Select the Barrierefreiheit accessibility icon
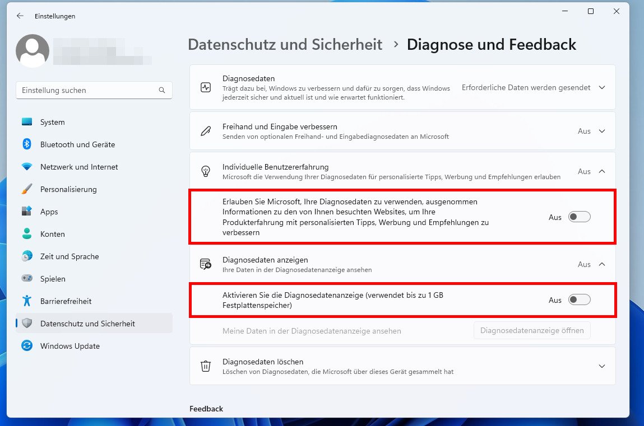Screen dimensions: 644x426 pyautogui.click(x=26, y=301)
